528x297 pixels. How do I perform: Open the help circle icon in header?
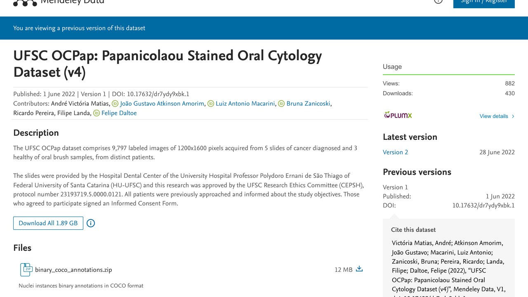point(438,1)
